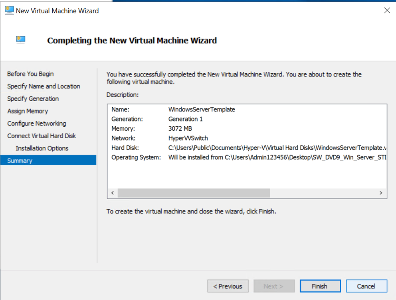Select the 'Before You Begin' step
The image size is (396, 300).
pyautogui.click(x=30, y=74)
